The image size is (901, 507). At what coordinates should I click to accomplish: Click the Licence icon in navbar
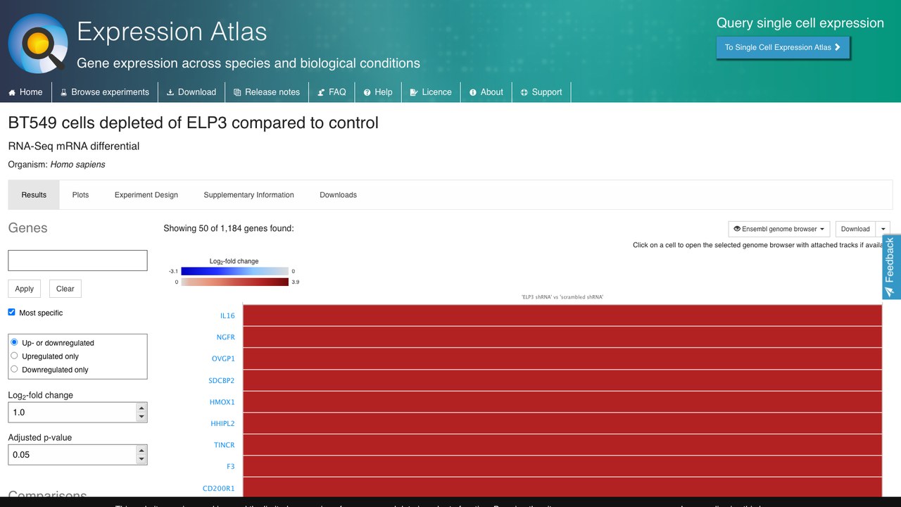coord(414,92)
